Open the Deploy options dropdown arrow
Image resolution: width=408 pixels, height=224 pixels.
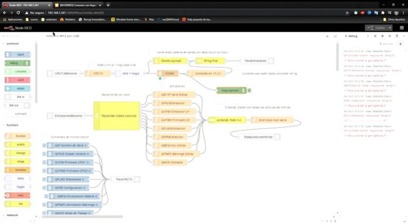coord(390,28)
